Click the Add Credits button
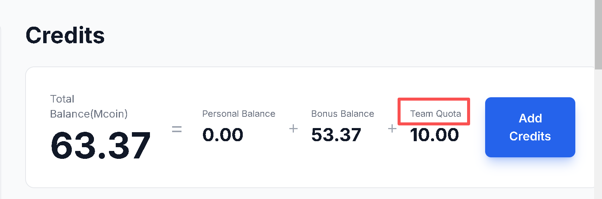This screenshot has width=602, height=199. [x=530, y=127]
